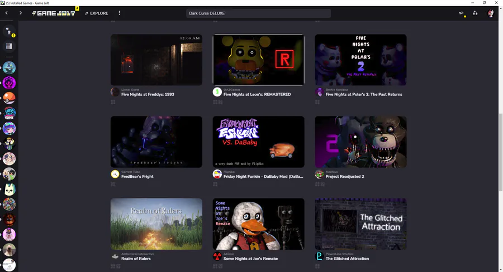Viewport: 503px width, 272px height.
Task: Click Windows icon under The Glitched Attraction
Action: [317, 266]
